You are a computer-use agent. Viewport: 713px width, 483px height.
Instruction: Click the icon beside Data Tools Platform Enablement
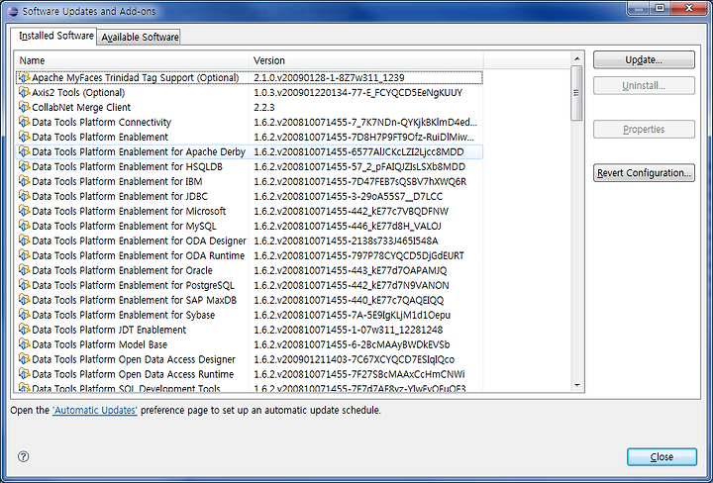tap(24, 138)
